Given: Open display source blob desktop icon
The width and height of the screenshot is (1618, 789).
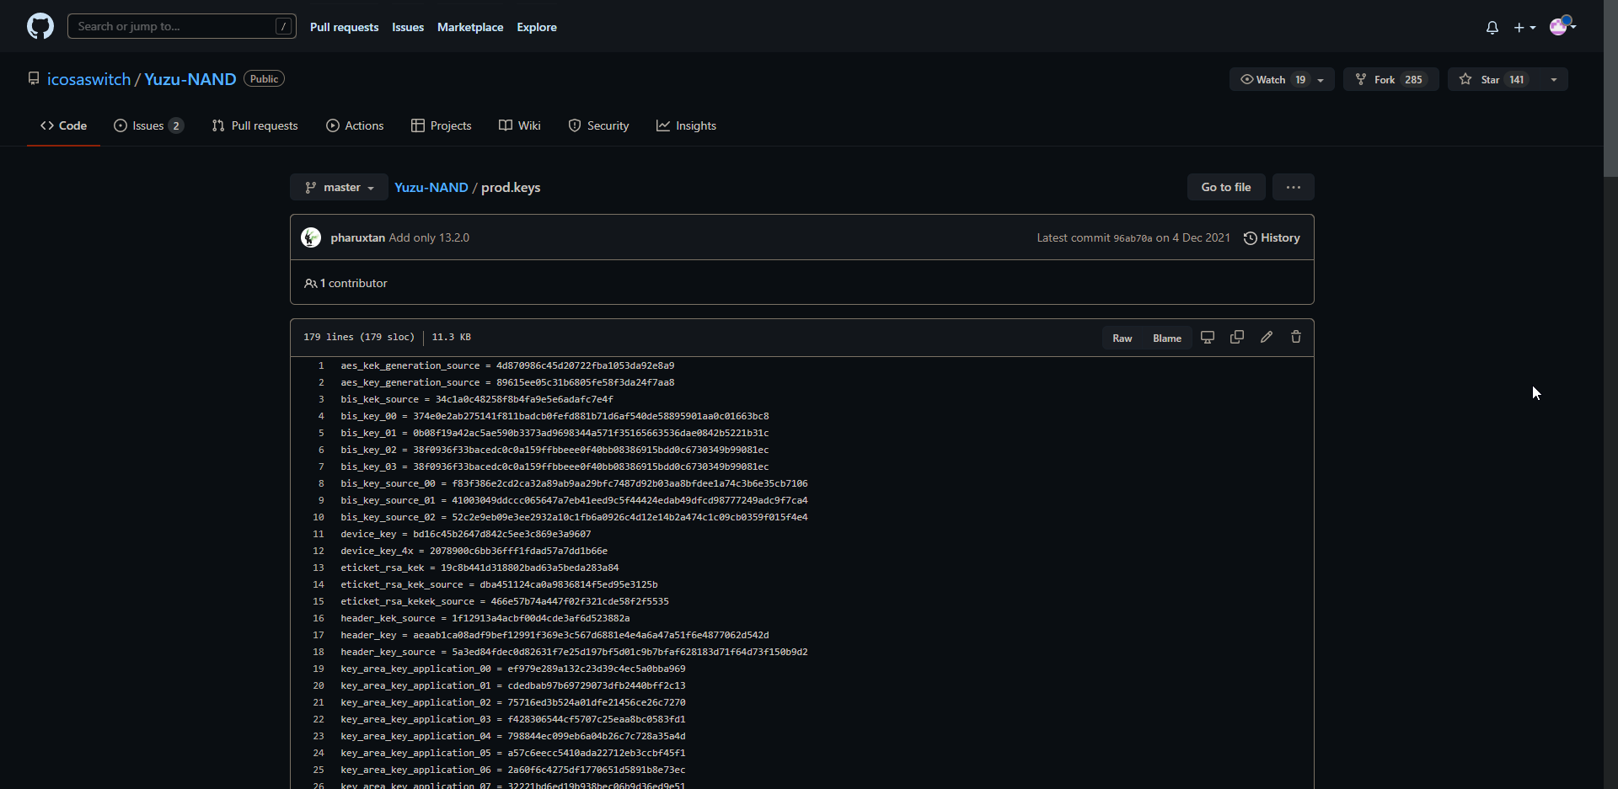Looking at the screenshot, I should pos(1208,338).
